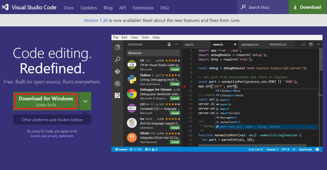The height and width of the screenshot is (170, 327).
Task: Select the Debug icon in activity bar
Action: (x=117, y=83)
